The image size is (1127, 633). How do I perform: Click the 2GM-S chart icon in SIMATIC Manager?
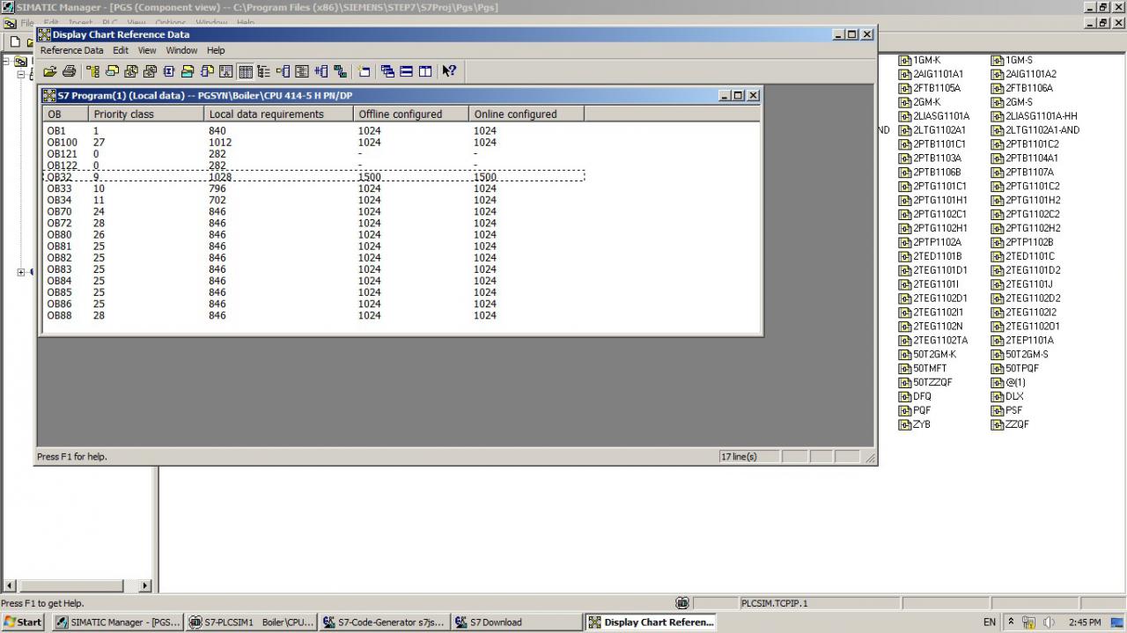pyautogui.click(x=998, y=102)
